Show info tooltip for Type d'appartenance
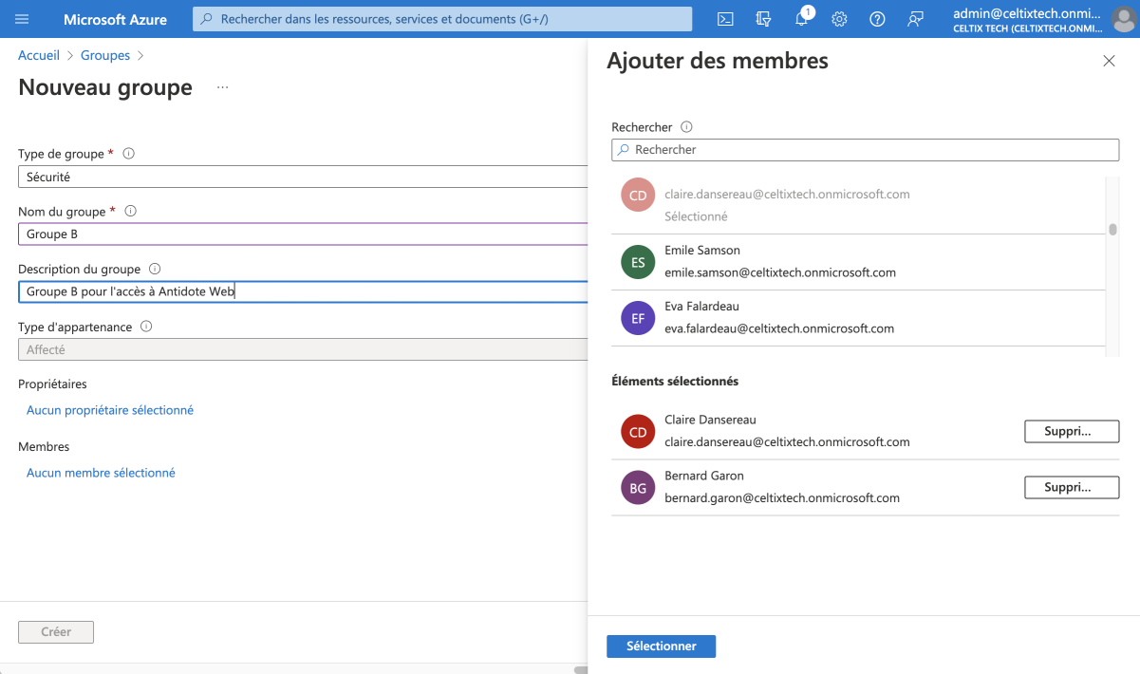 (x=146, y=326)
